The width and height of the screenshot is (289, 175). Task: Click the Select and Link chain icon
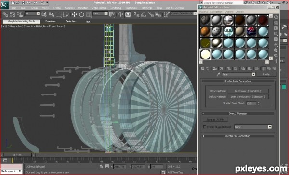pyautogui.click(x=5, y=14)
